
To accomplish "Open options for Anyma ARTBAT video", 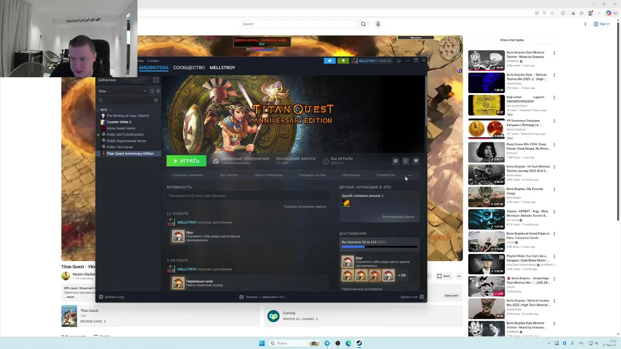I will [x=554, y=212].
